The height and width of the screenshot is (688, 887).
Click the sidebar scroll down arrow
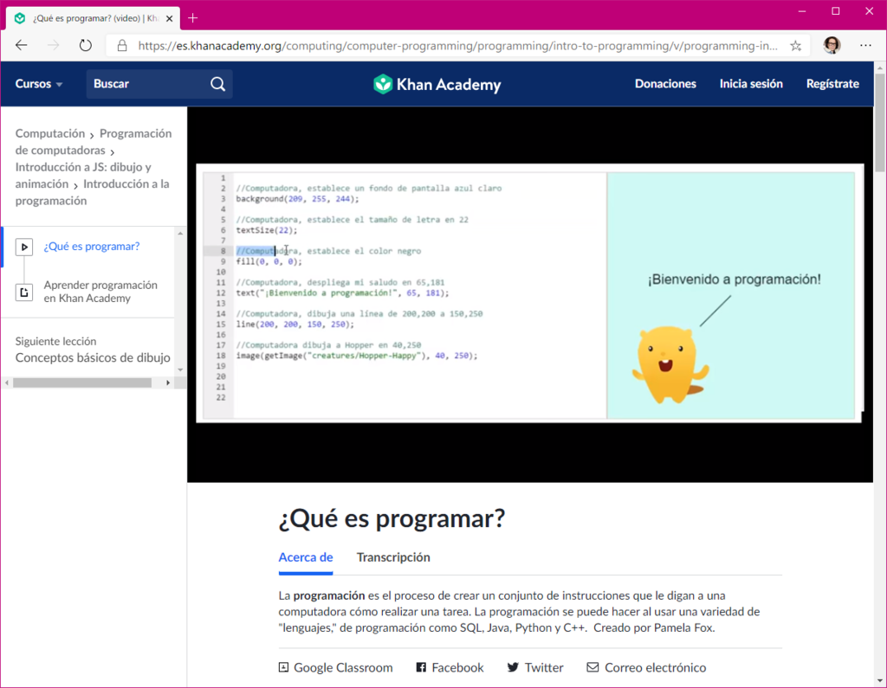pos(180,370)
